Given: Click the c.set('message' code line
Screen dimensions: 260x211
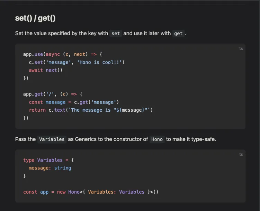Looking at the screenshot, I should 76,62.
